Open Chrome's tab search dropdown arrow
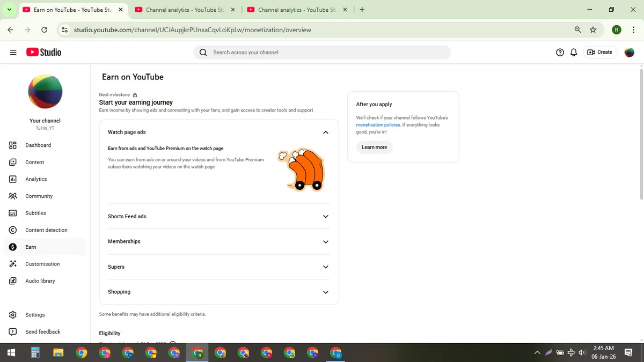The width and height of the screenshot is (644, 362). point(9,10)
